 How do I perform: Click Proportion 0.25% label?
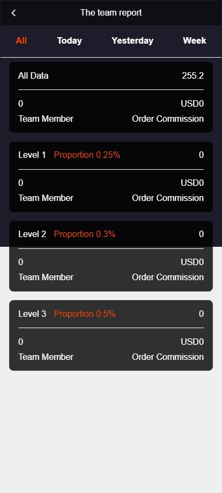(x=87, y=155)
